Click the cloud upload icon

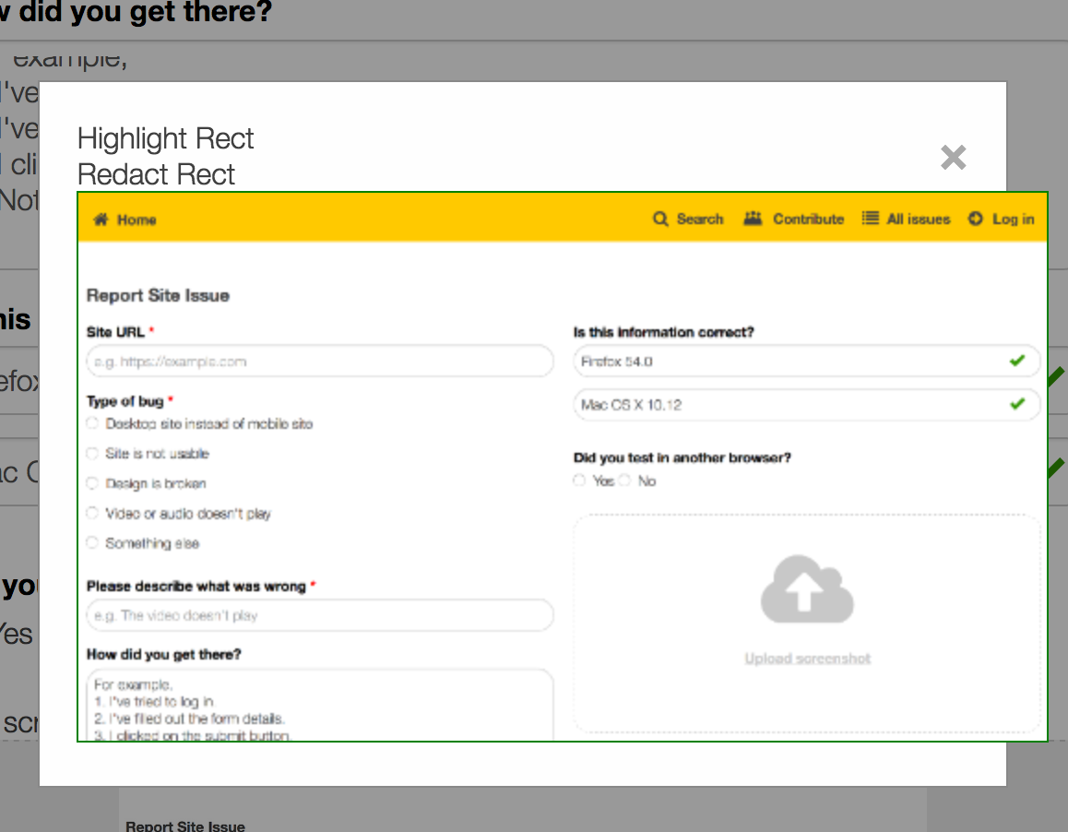(x=807, y=588)
